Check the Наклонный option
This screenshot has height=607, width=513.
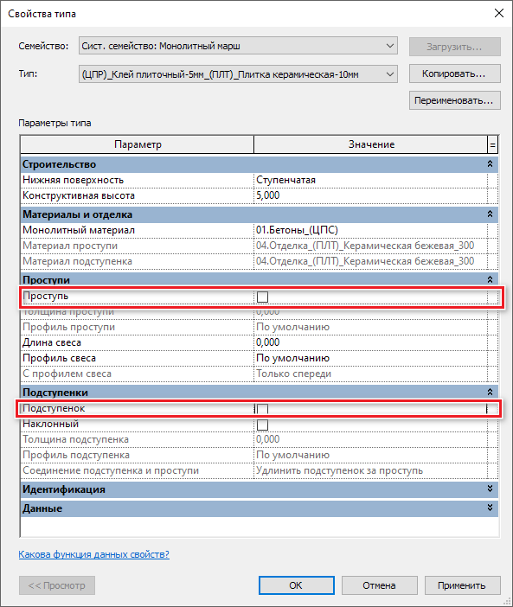tap(262, 425)
